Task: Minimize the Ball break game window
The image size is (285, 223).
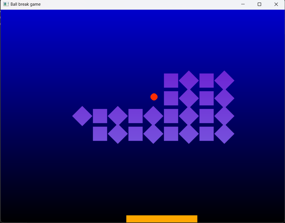Action: pyautogui.click(x=243, y=4)
